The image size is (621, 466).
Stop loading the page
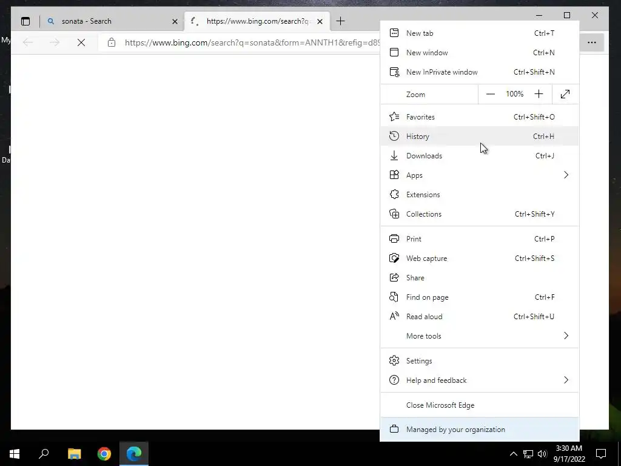(81, 42)
